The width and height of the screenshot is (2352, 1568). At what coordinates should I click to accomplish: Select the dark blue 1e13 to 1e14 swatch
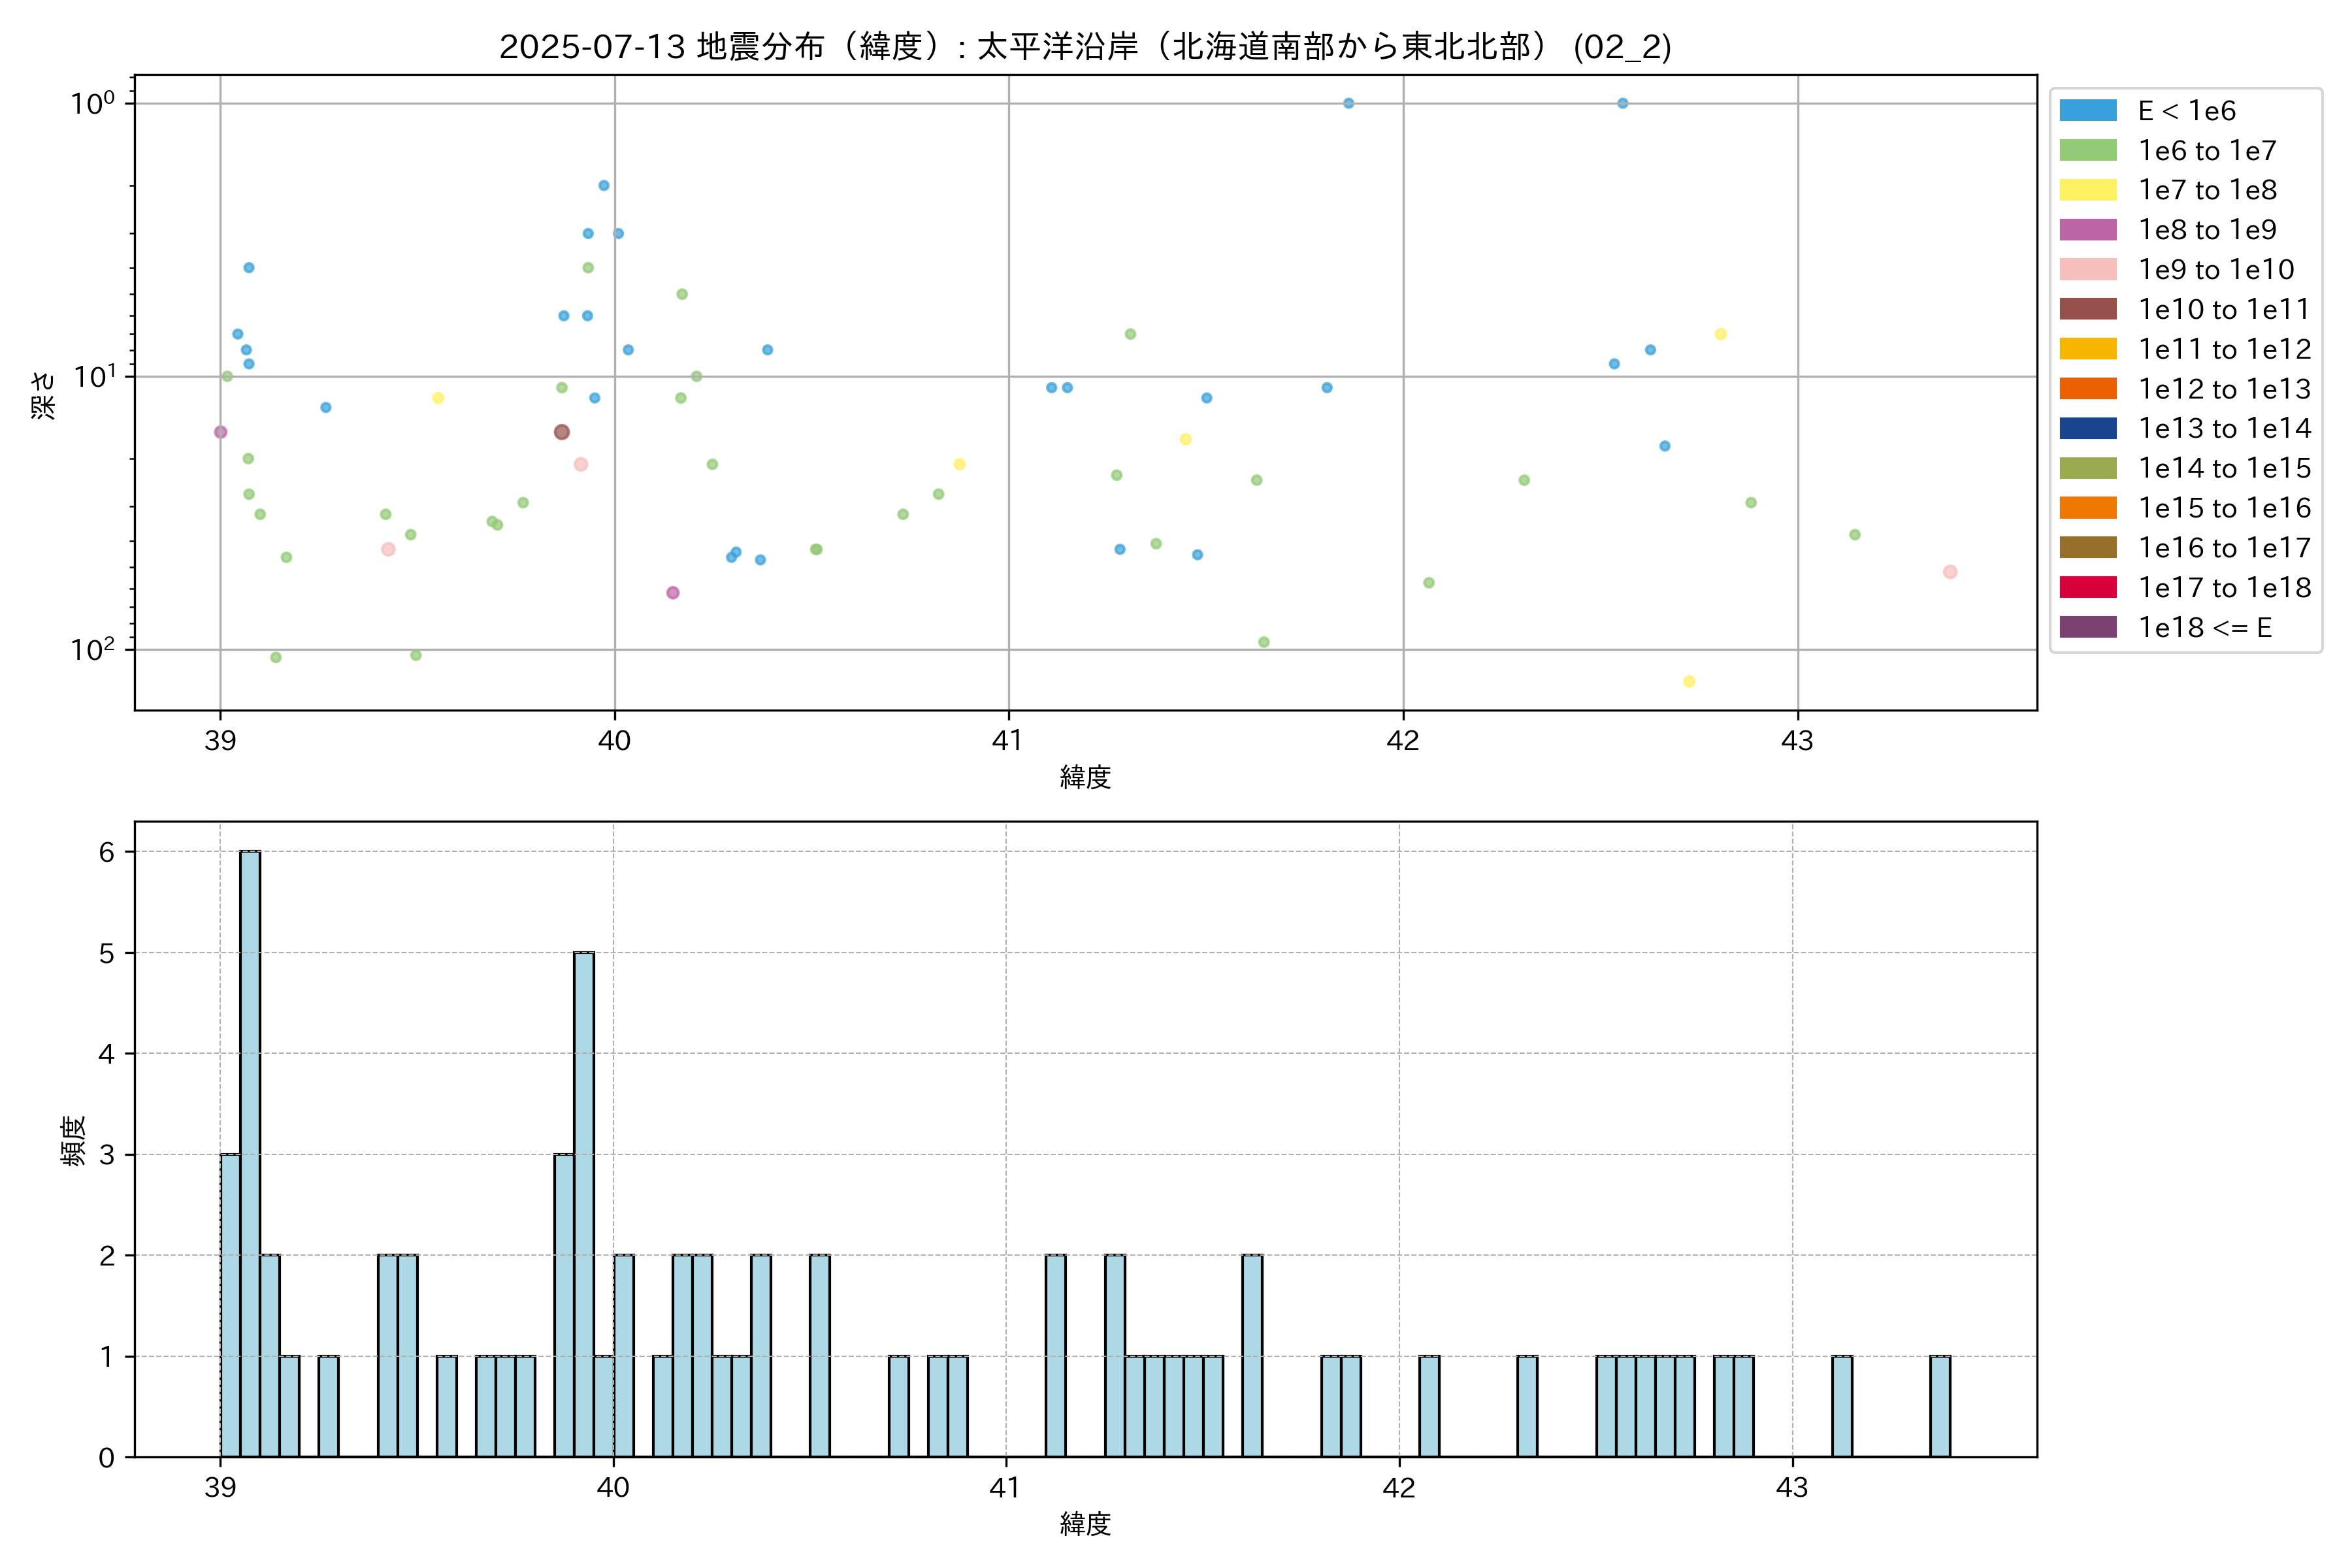click(2087, 429)
